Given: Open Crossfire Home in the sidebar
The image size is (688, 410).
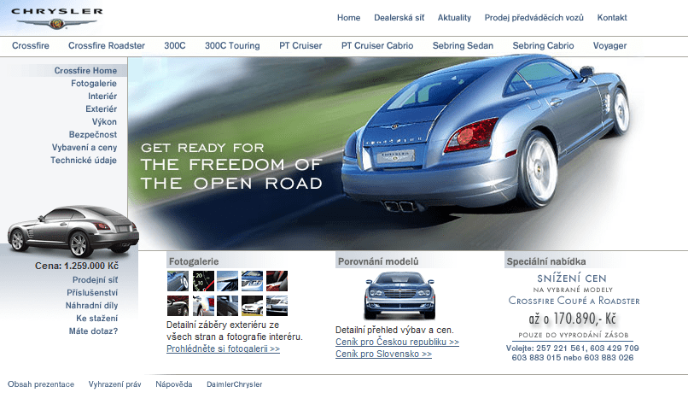Looking at the screenshot, I should click(85, 71).
